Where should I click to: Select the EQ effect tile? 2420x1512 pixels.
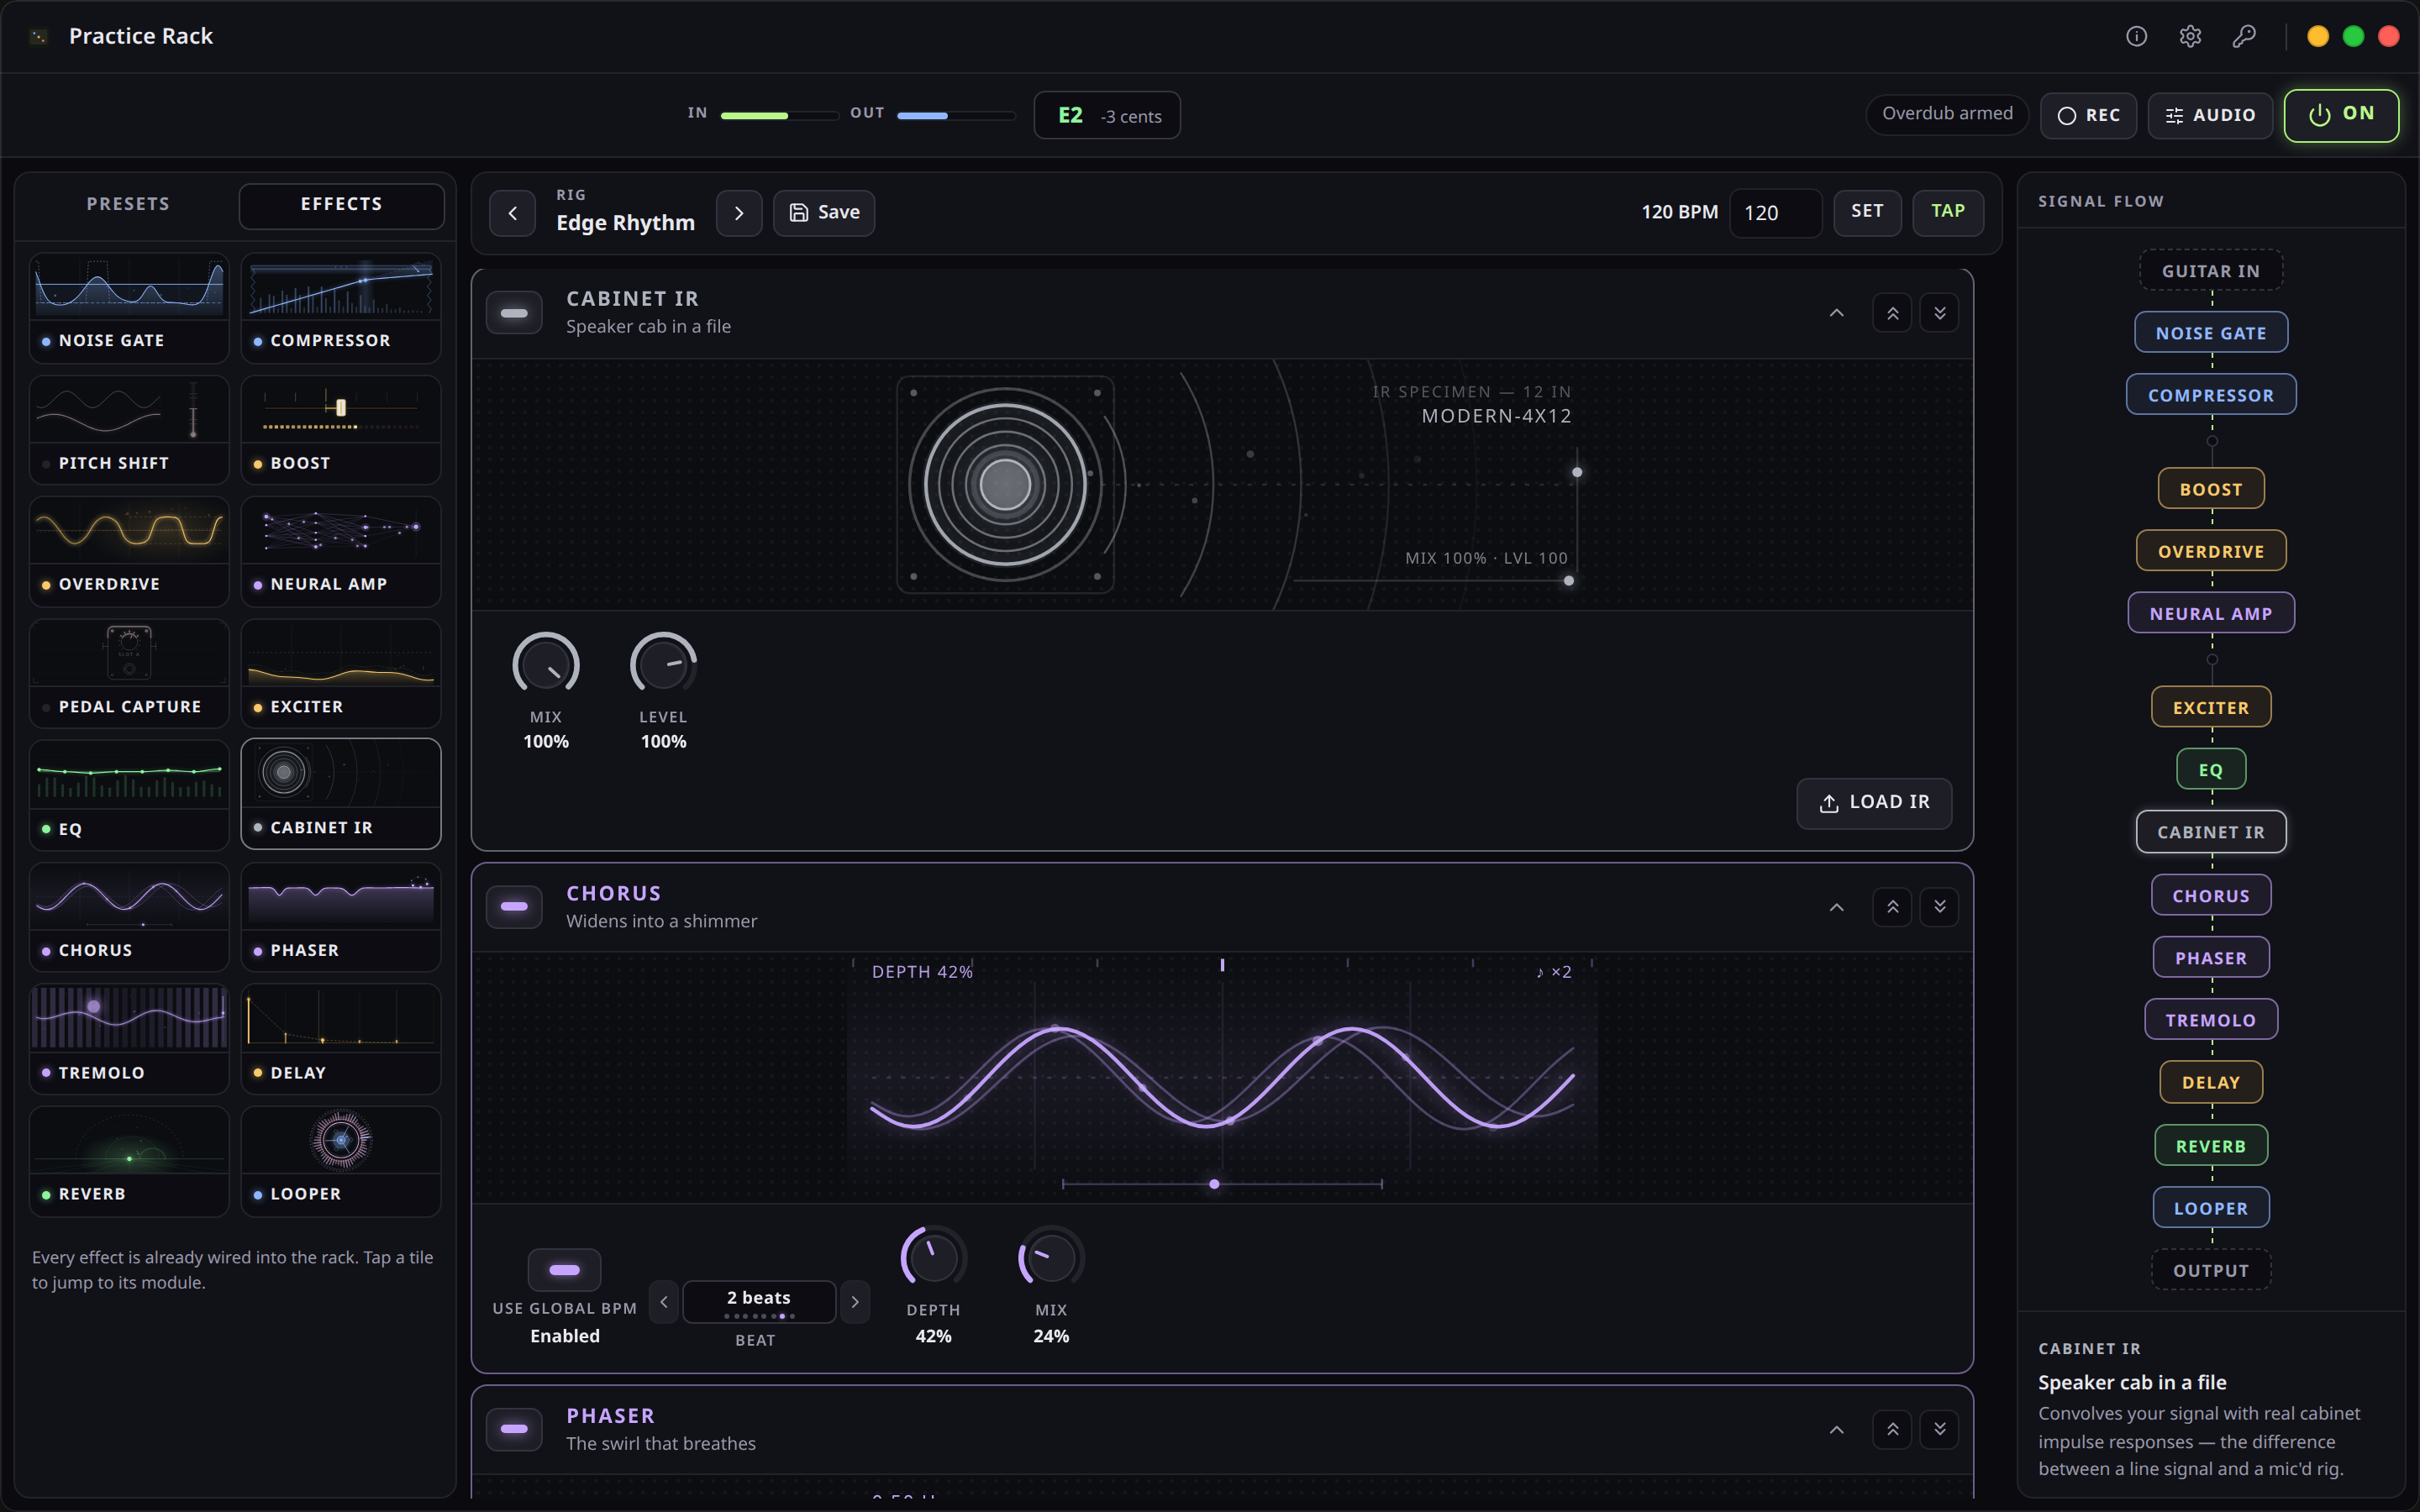pyautogui.click(x=129, y=796)
